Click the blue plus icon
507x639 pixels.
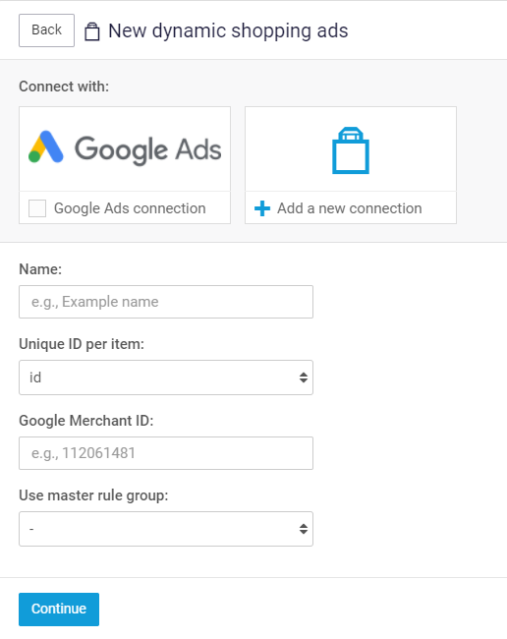tap(262, 208)
